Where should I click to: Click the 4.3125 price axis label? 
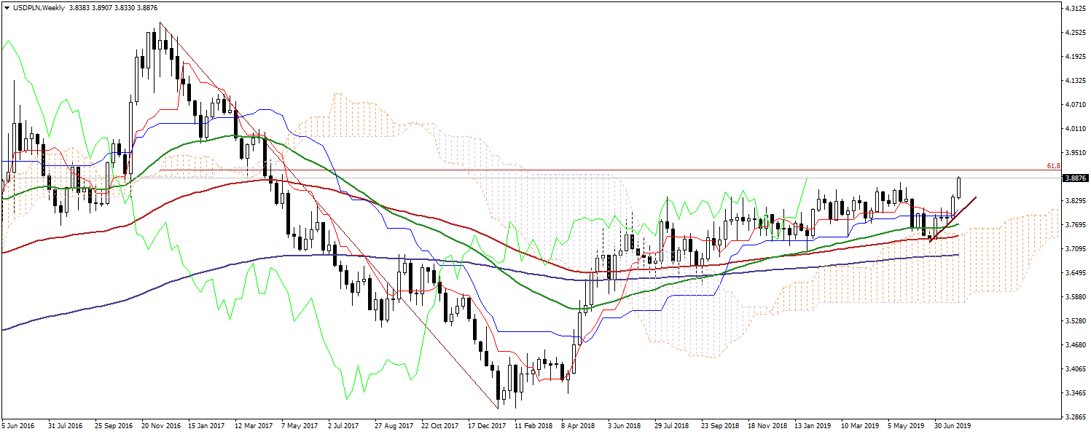(1072, 9)
